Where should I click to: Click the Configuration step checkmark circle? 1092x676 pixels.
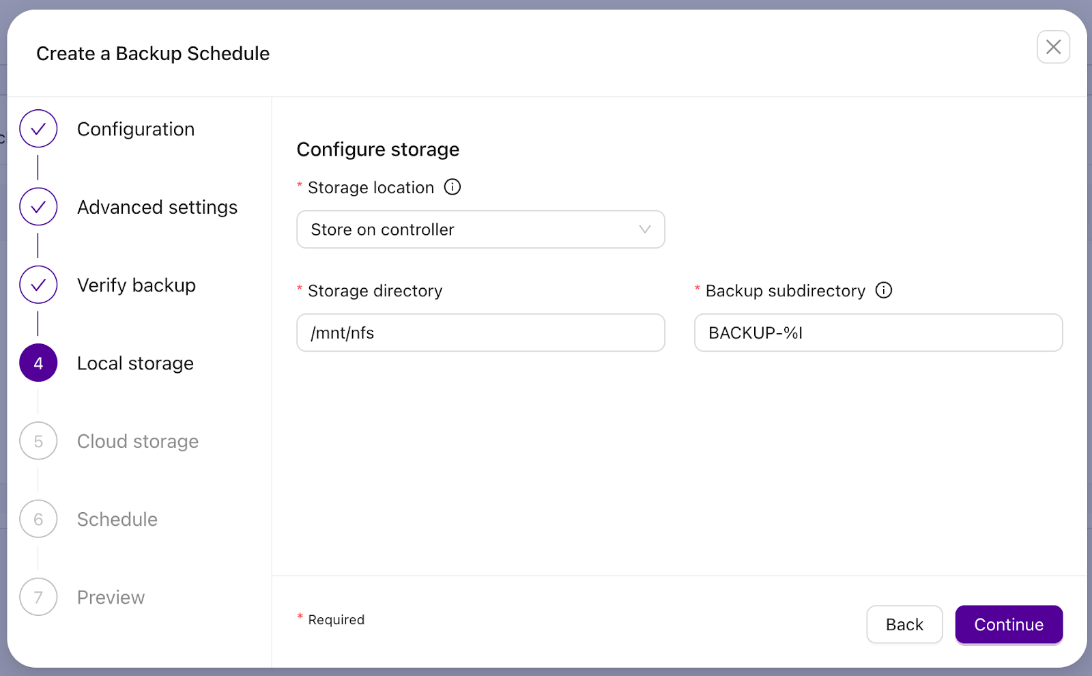(x=38, y=128)
